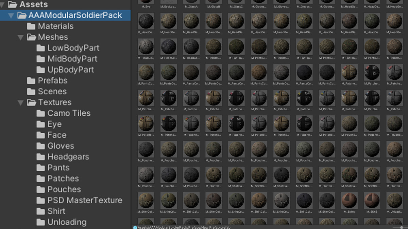Click the Pants folder icon
The image size is (408, 229).
(41, 168)
